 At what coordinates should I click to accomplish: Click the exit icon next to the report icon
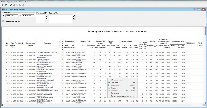pos(6,5)
